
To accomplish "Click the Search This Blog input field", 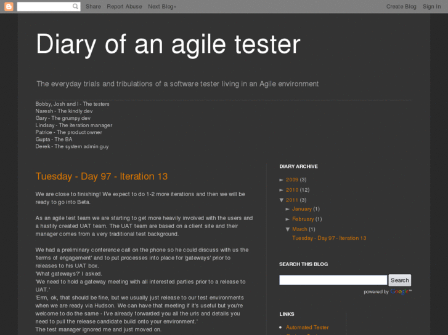I will pos(333,280).
